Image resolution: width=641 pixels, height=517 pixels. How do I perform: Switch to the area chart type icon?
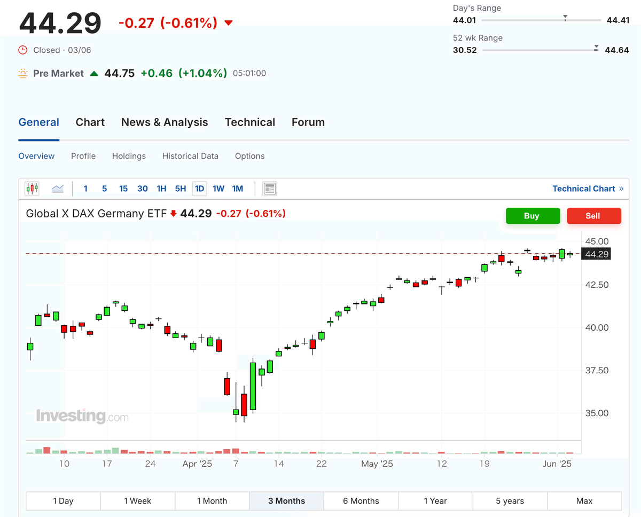pyautogui.click(x=58, y=188)
